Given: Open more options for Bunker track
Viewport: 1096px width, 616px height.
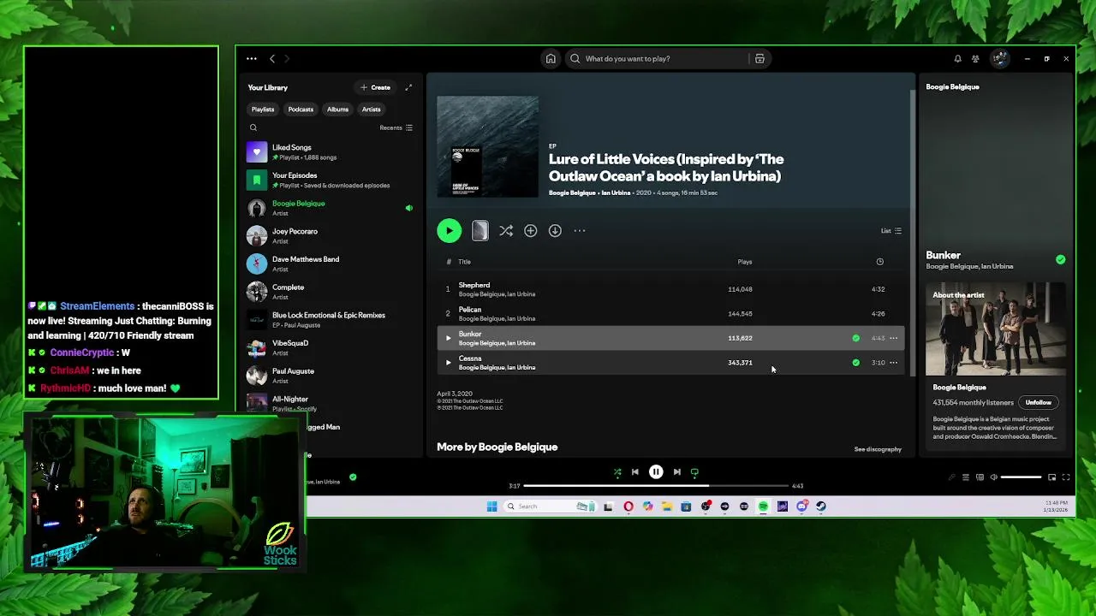Looking at the screenshot, I should click(894, 338).
